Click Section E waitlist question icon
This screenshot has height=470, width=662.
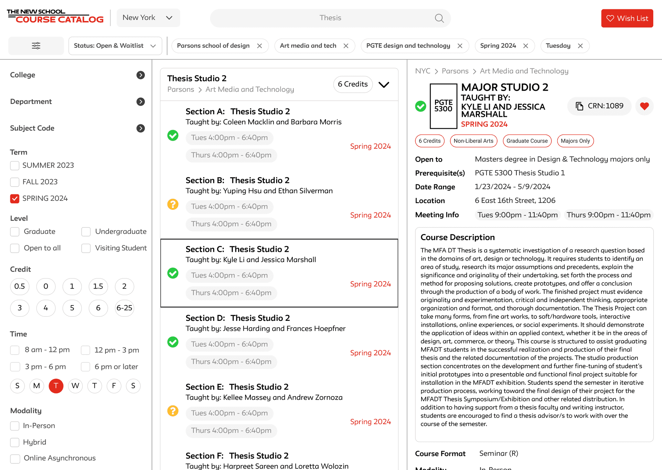(173, 411)
